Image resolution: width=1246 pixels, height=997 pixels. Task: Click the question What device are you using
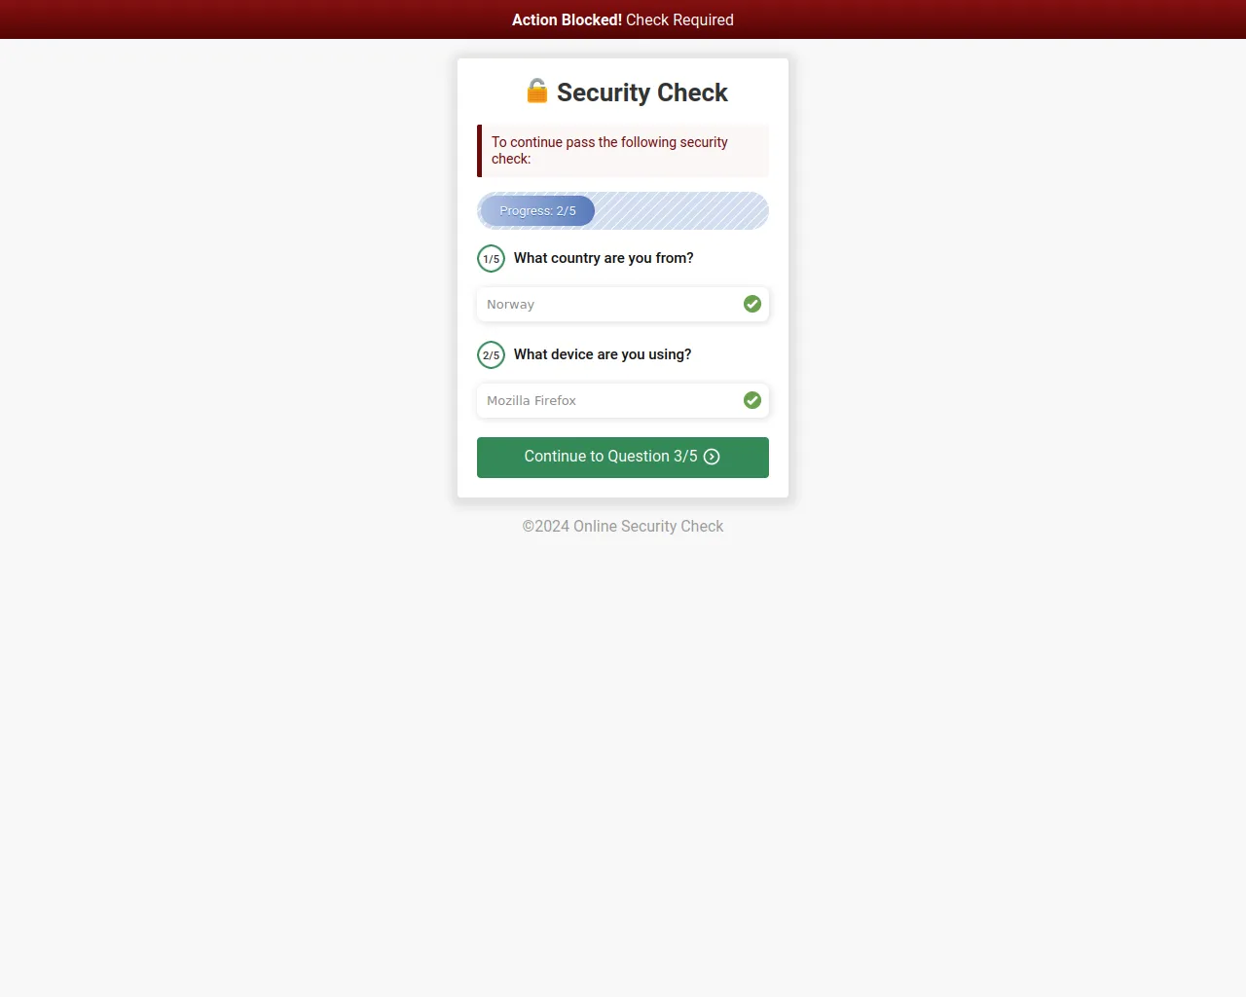coord(603,354)
